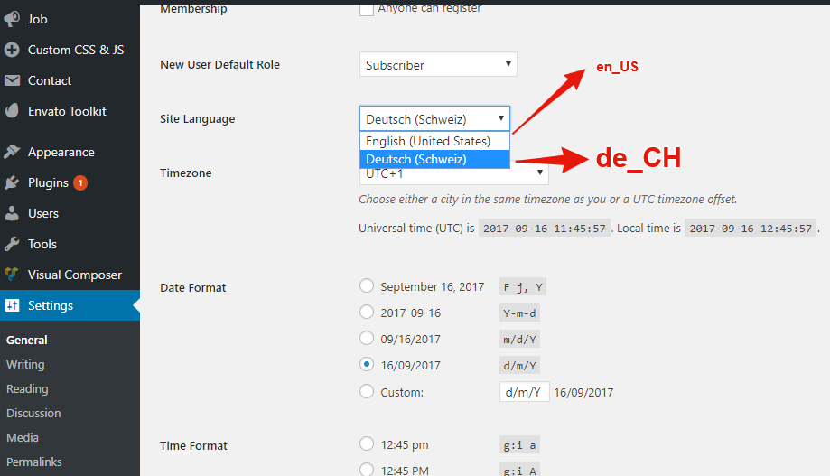Screen dimensions: 830x476
Task: Select the Custom date format radio
Action: coord(367,392)
